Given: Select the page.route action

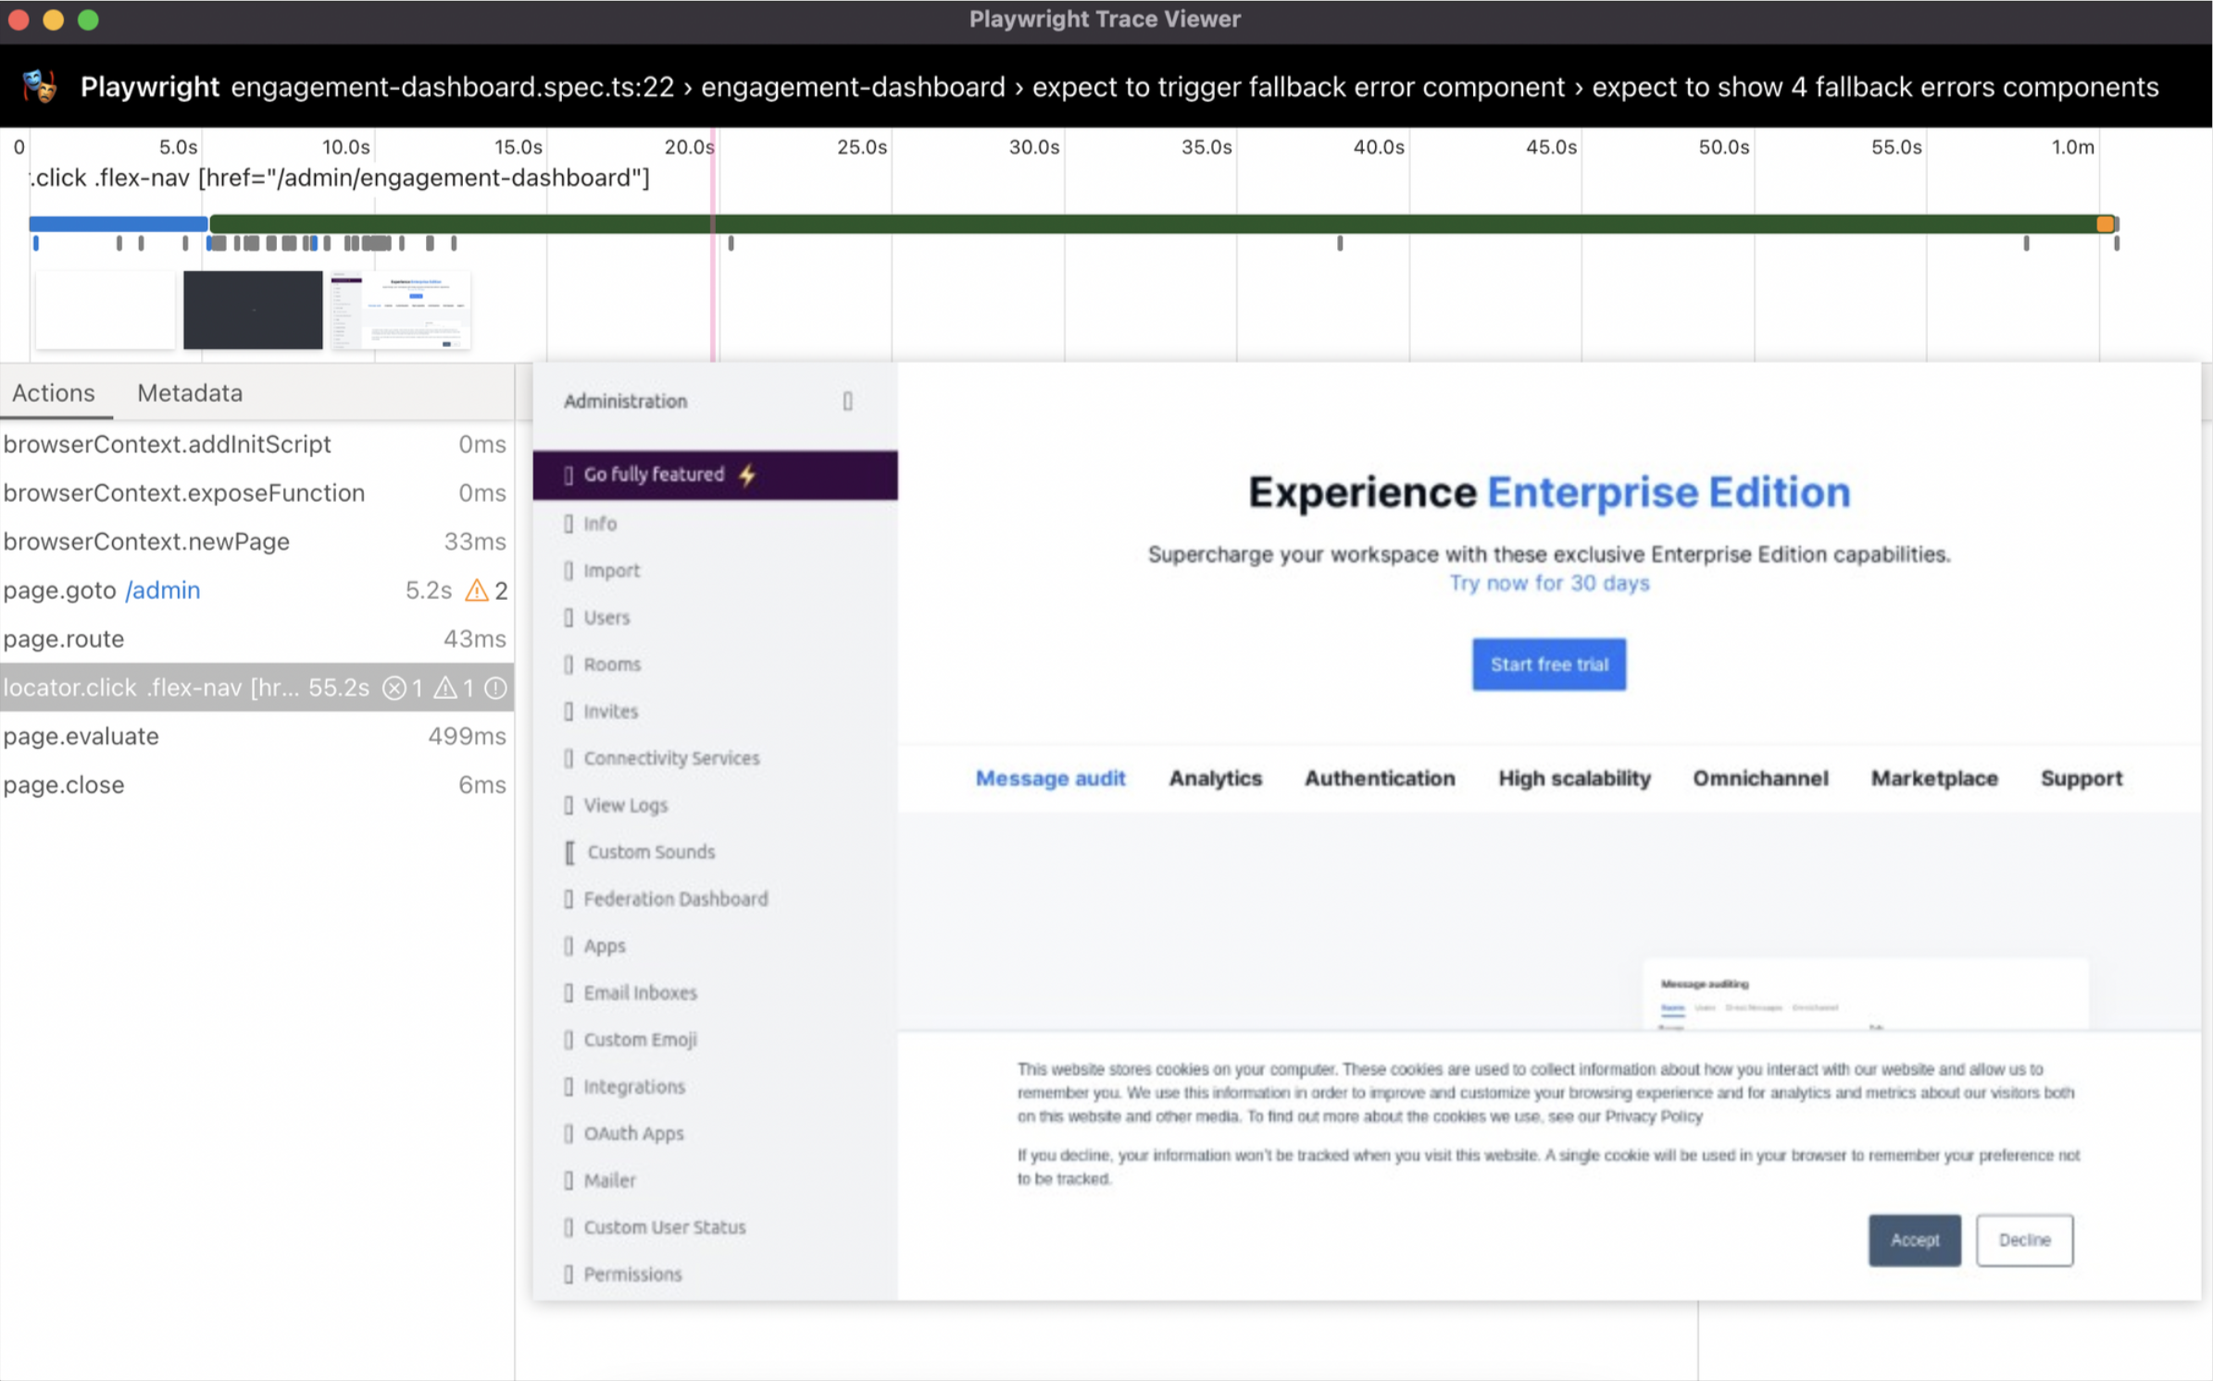Looking at the screenshot, I should tap(256, 639).
